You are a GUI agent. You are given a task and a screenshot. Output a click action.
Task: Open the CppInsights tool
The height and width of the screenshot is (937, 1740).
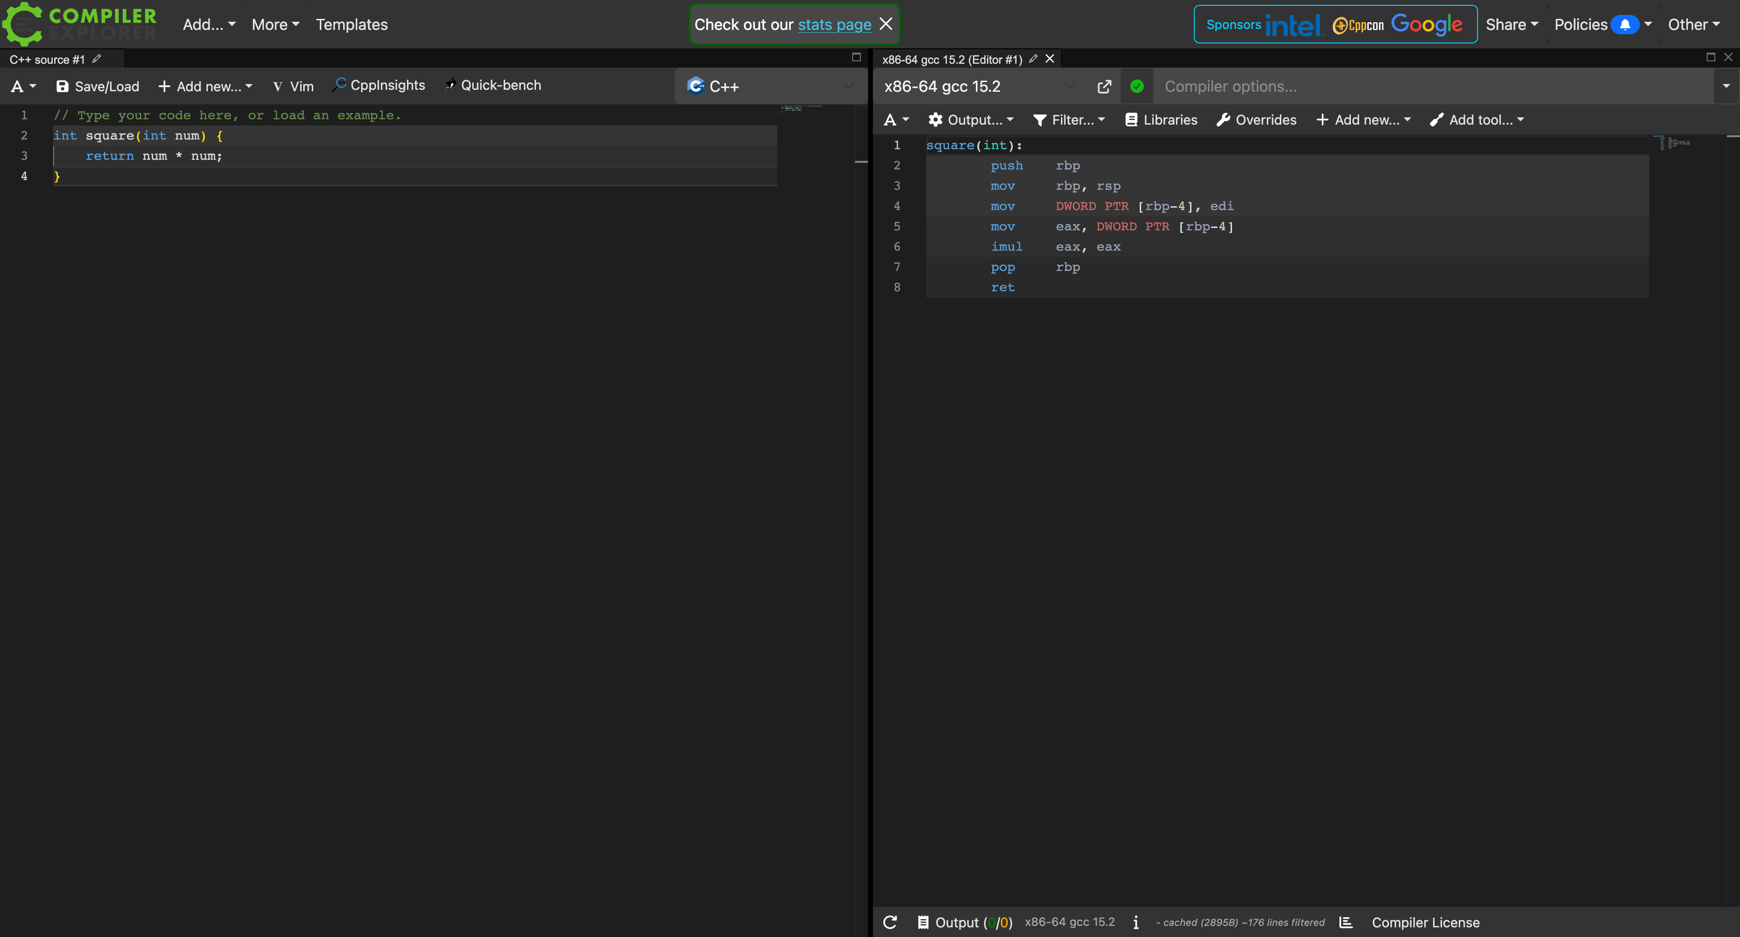pos(379,86)
